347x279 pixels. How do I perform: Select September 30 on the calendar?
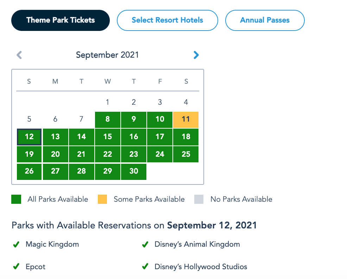pyautogui.click(x=134, y=171)
